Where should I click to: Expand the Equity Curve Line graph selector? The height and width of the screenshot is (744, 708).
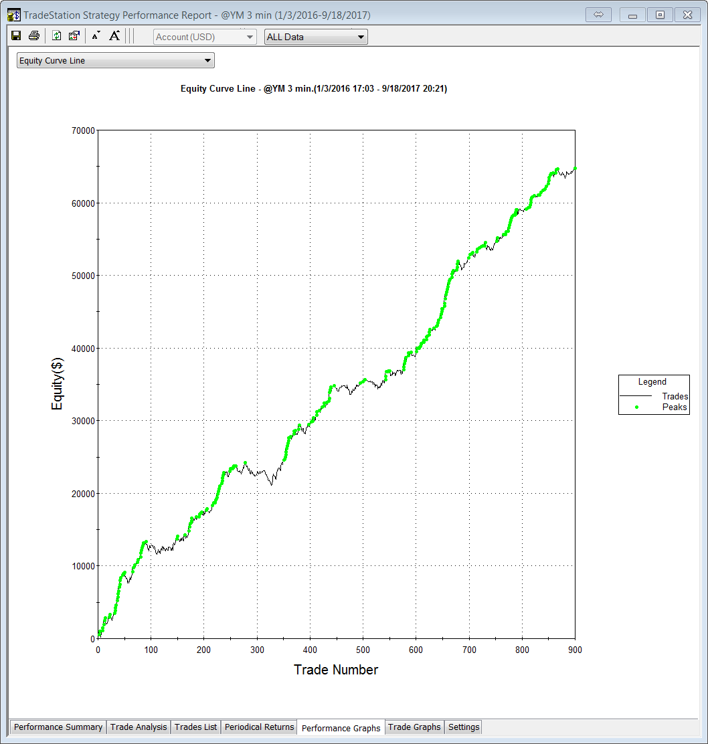point(115,61)
